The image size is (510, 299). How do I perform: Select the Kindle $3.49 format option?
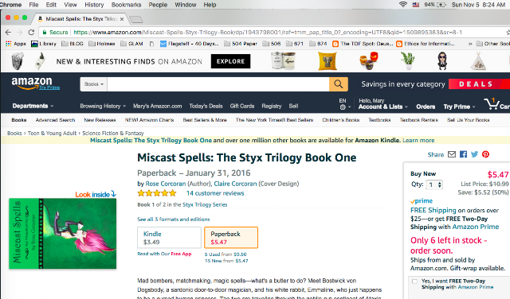169,238
